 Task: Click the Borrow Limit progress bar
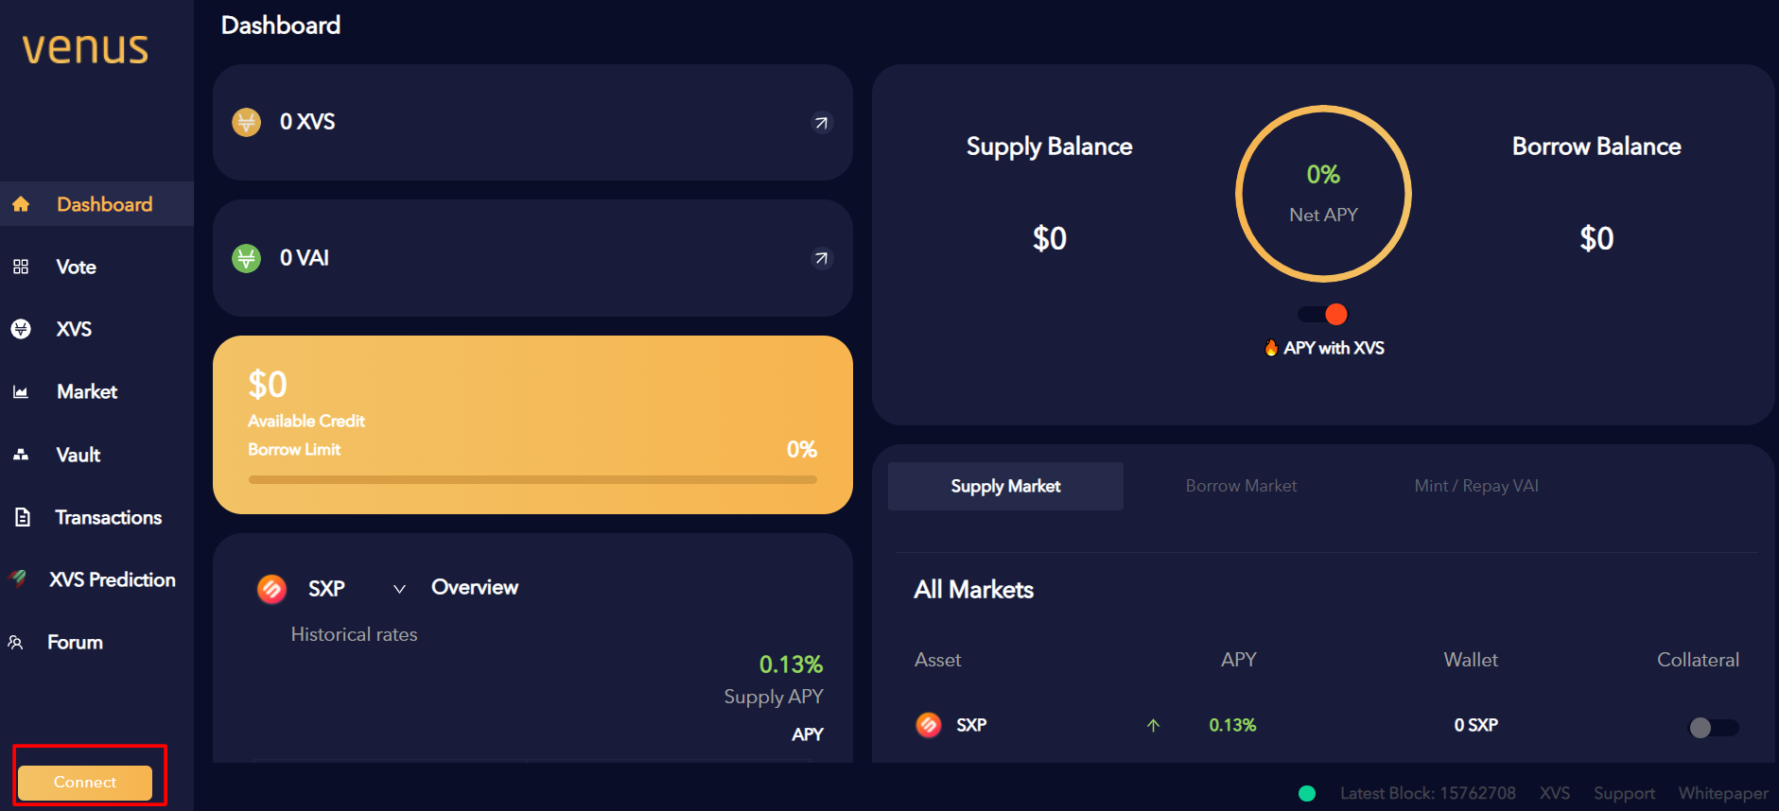click(532, 479)
